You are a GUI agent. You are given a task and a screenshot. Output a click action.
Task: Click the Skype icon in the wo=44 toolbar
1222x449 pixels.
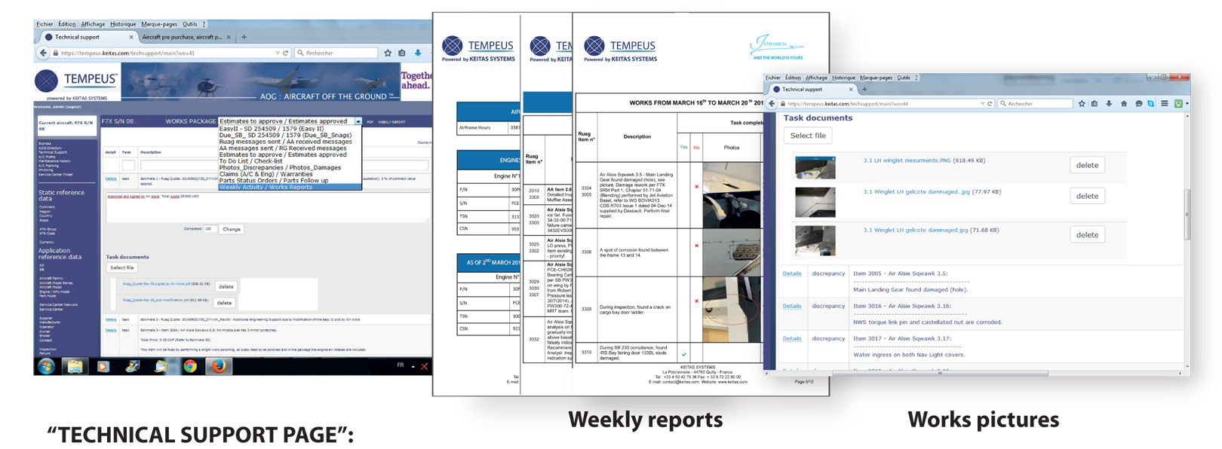(x=1151, y=103)
